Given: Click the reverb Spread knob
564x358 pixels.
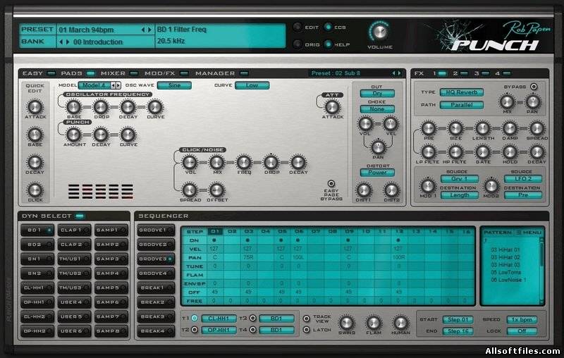Looking at the screenshot, I should click(x=537, y=128).
